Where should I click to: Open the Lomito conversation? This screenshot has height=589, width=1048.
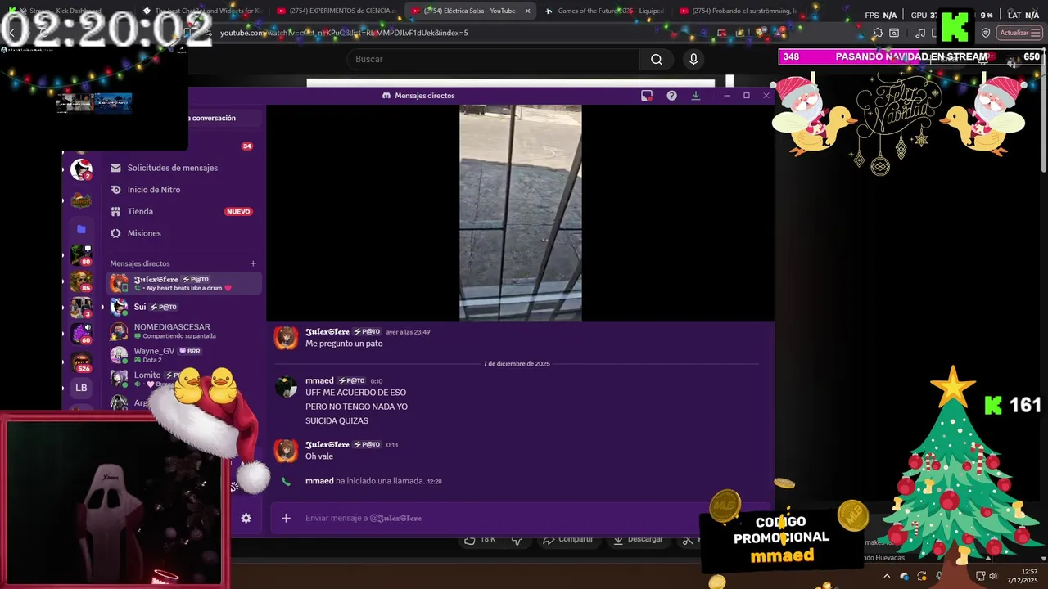pyautogui.click(x=183, y=378)
